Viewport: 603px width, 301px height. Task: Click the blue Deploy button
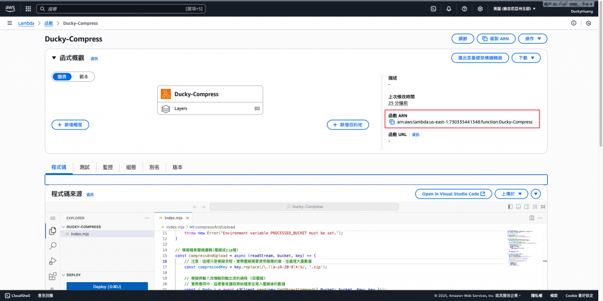[107, 286]
